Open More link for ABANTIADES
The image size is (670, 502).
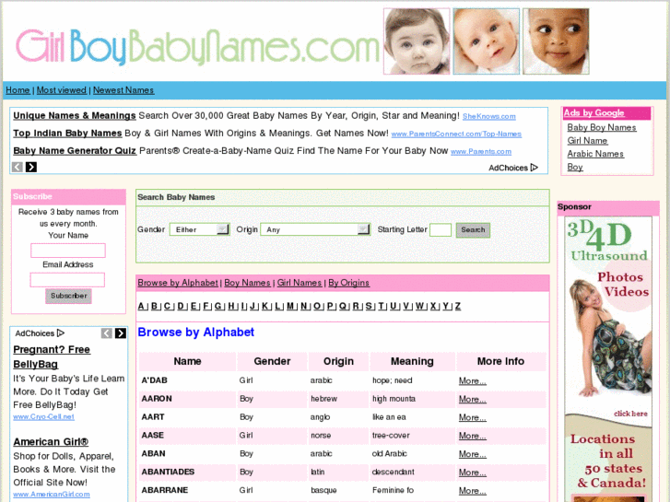click(x=472, y=473)
